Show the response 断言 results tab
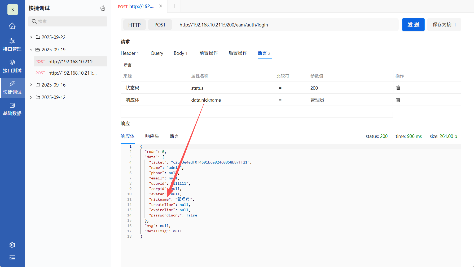 pyautogui.click(x=174, y=136)
